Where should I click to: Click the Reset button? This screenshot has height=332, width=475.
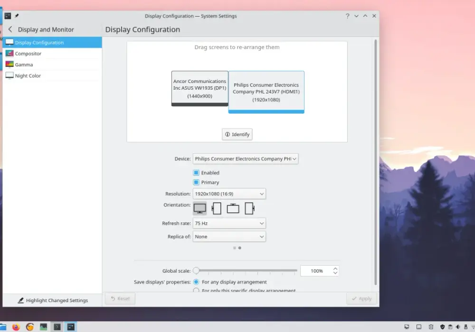120,298
